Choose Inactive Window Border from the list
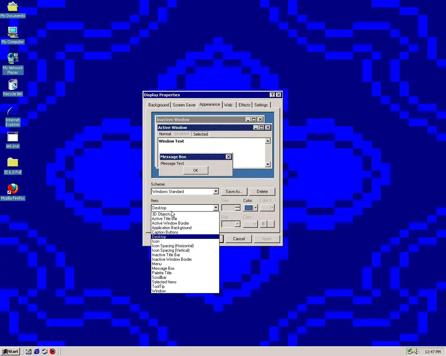The width and height of the screenshot is (446, 356). click(185, 259)
